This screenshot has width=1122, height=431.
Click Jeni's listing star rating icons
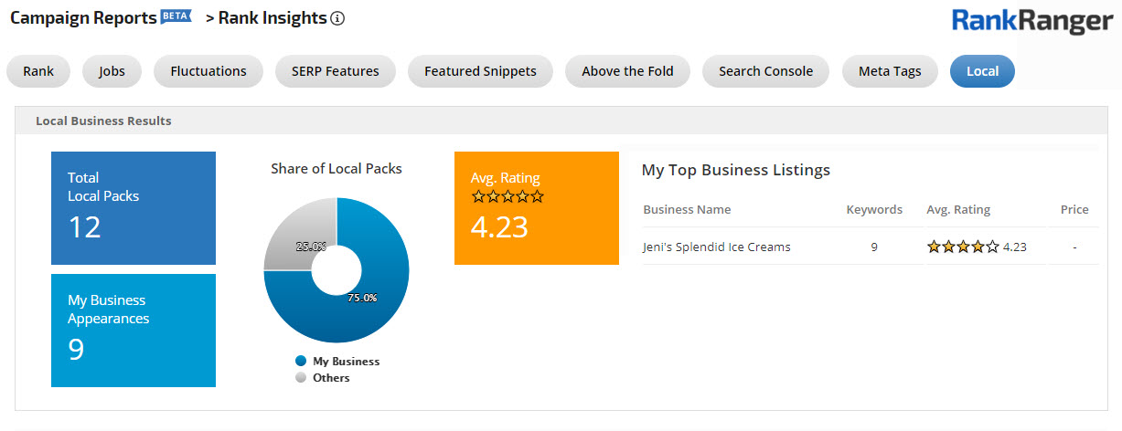point(963,247)
